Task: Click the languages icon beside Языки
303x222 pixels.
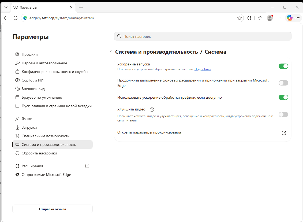Action: [x=17, y=119]
